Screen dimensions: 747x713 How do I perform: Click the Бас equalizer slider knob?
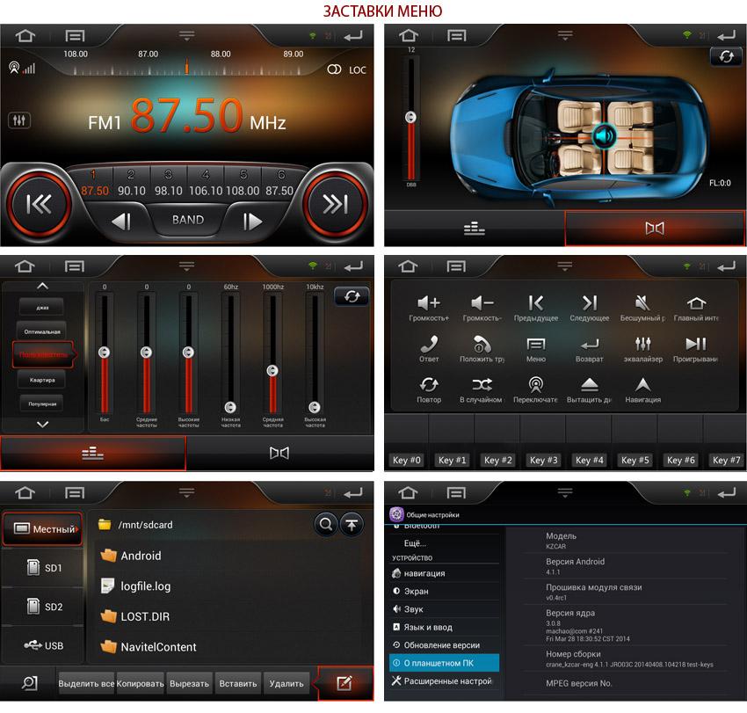104,352
